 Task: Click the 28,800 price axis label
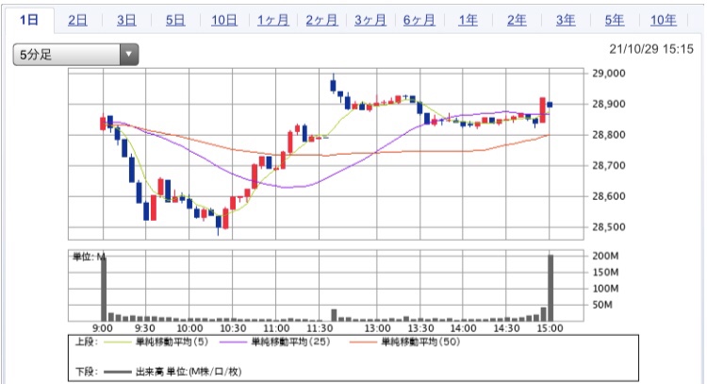coord(609,135)
